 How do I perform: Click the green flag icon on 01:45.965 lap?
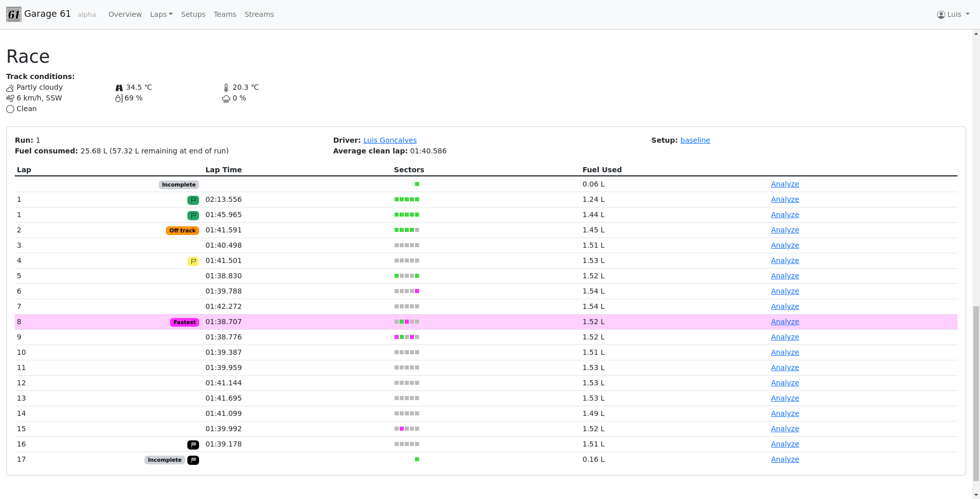pyautogui.click(x=193, y=216)
